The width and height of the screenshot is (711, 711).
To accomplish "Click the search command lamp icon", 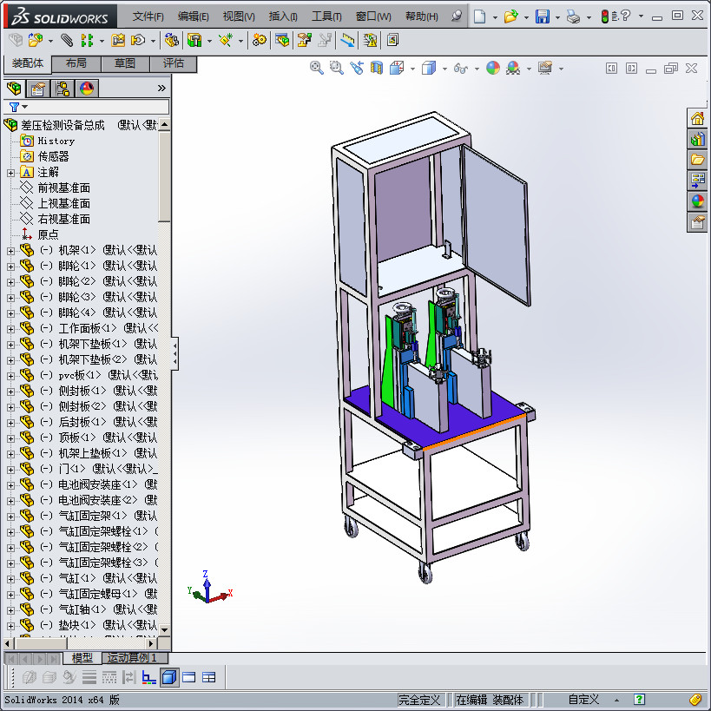I will [x=457, y=16].
